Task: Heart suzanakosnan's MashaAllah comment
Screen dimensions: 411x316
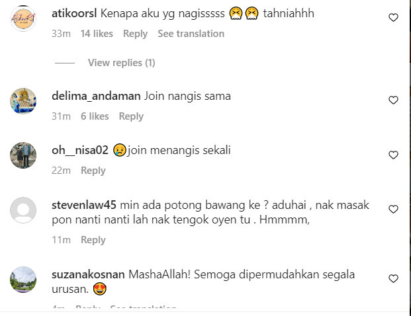Action: point(393,278)
